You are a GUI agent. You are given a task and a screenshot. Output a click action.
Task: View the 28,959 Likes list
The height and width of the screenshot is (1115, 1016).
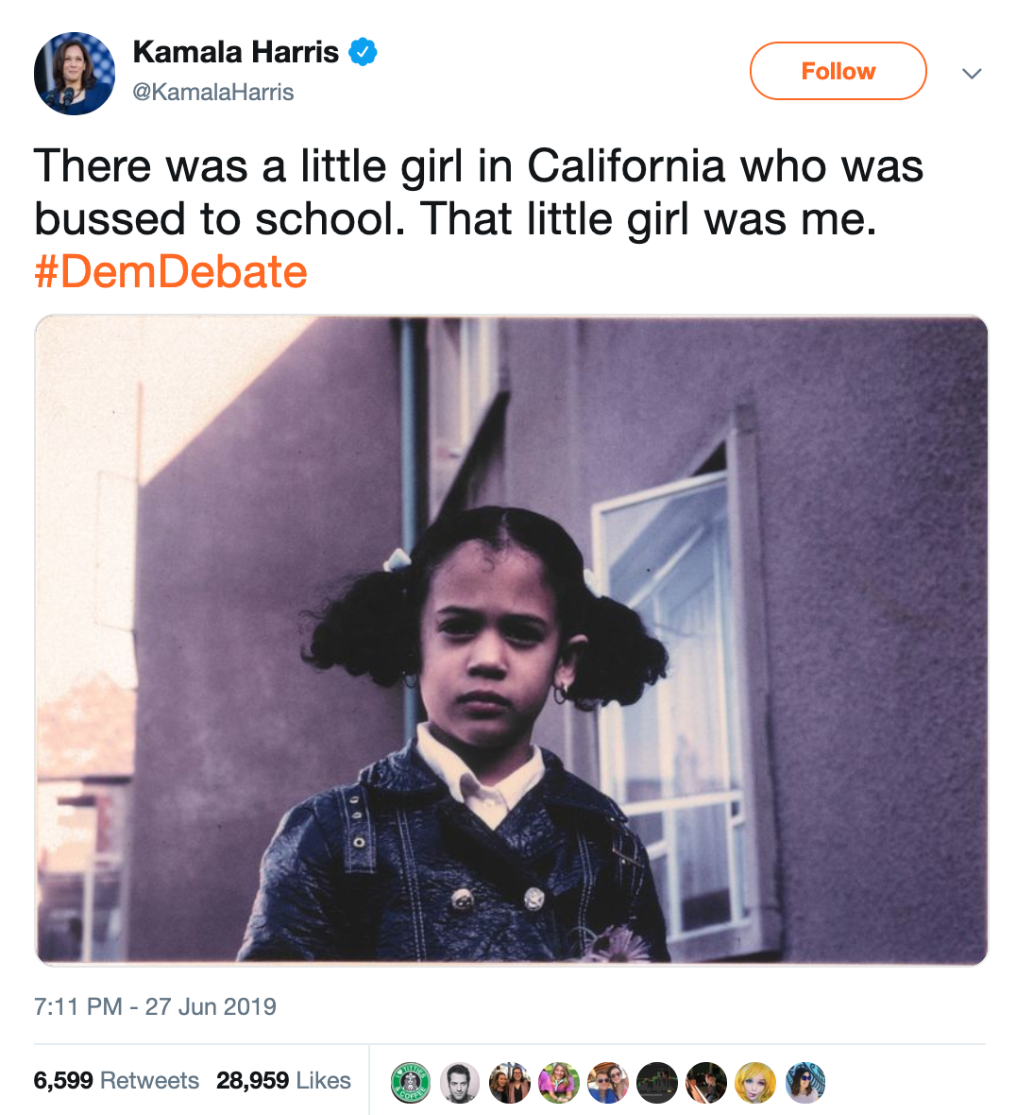pos(283,1080)
